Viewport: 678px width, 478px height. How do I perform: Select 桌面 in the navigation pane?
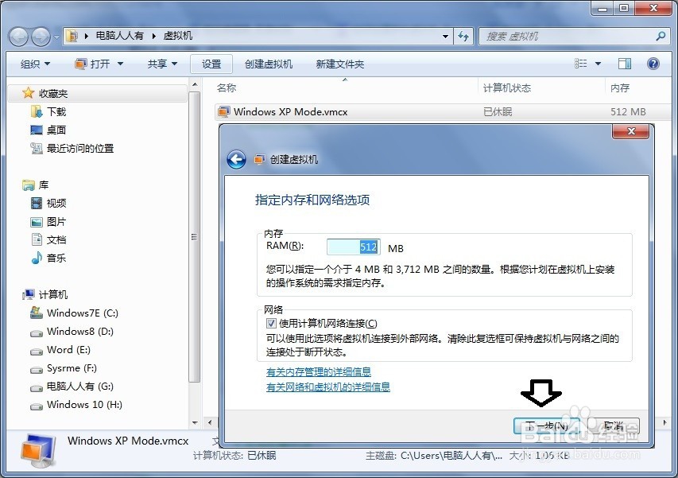coord(48,130)
